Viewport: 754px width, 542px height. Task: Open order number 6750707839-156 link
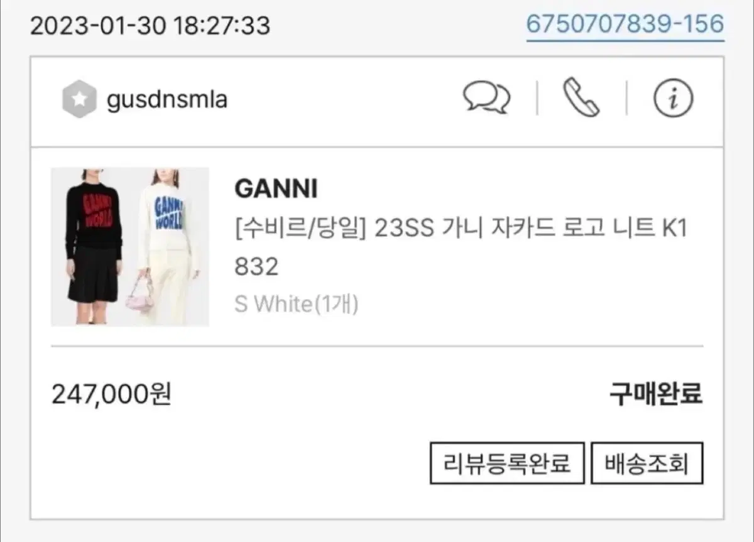click(625, 24)
